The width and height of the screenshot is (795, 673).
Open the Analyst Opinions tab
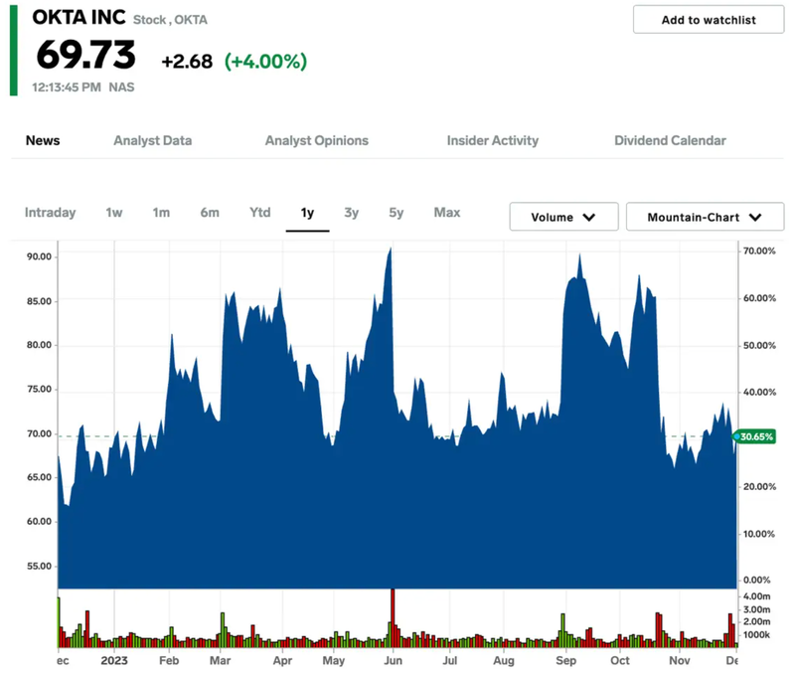click(317, 140)
